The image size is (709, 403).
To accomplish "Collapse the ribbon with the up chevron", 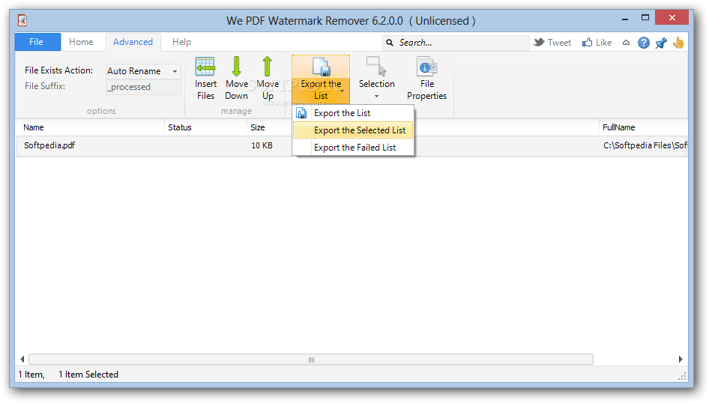I will click(626, 43).
